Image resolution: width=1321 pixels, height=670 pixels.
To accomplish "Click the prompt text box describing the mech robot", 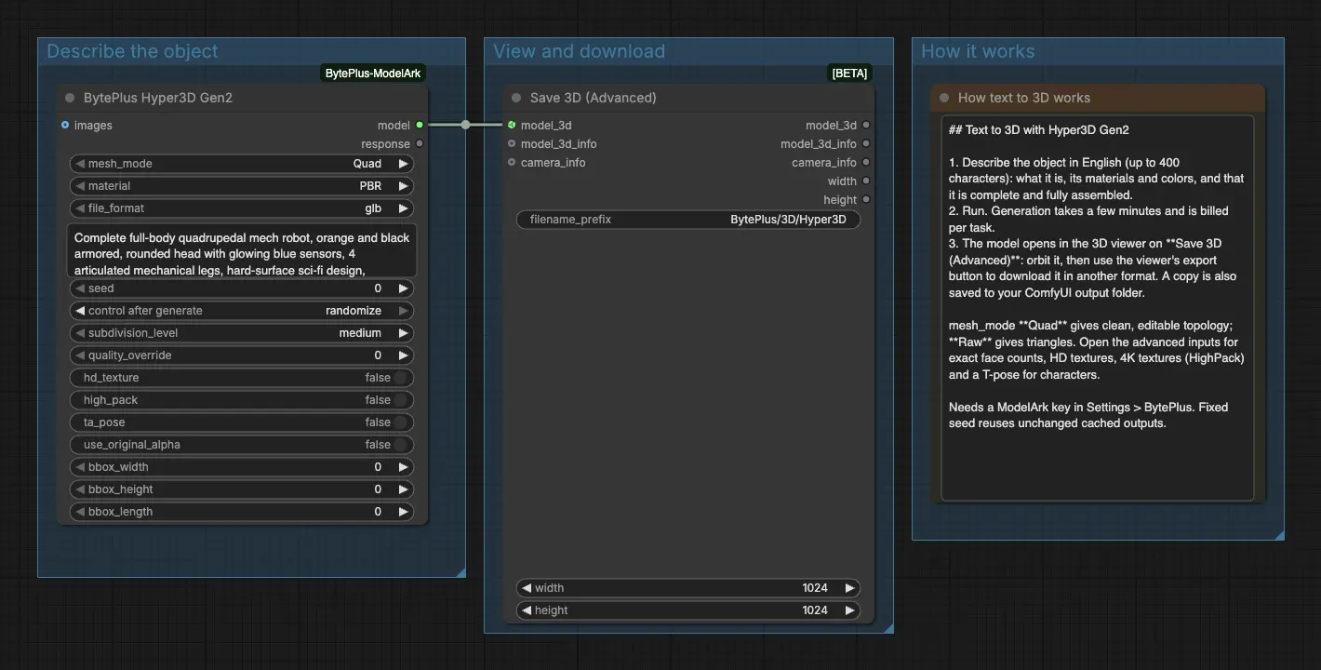I will [x=242, y=250].
